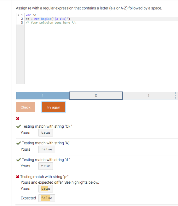Click the 'Your solution goes here' comment line
Screen dimensions: 178x206
[x=51, y=23]
